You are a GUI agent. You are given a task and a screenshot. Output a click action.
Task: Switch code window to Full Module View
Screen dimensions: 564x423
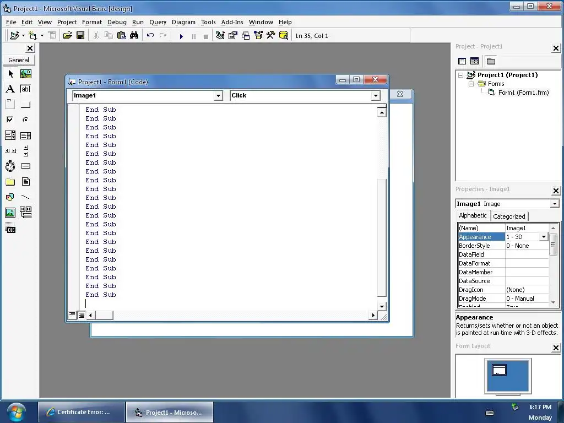(82, 315)
